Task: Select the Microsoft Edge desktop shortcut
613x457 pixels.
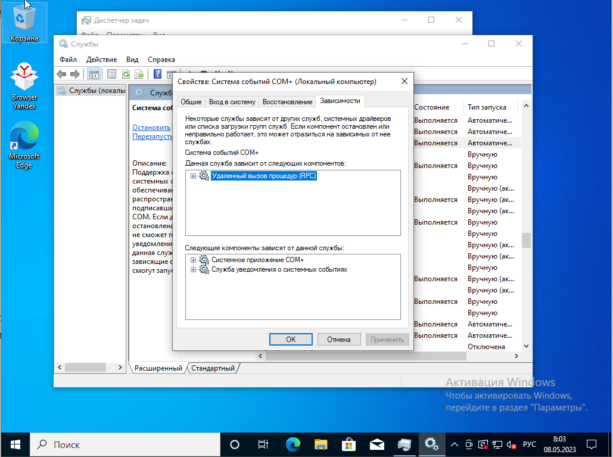Action: pyautogui.click(x=24, y=145)
